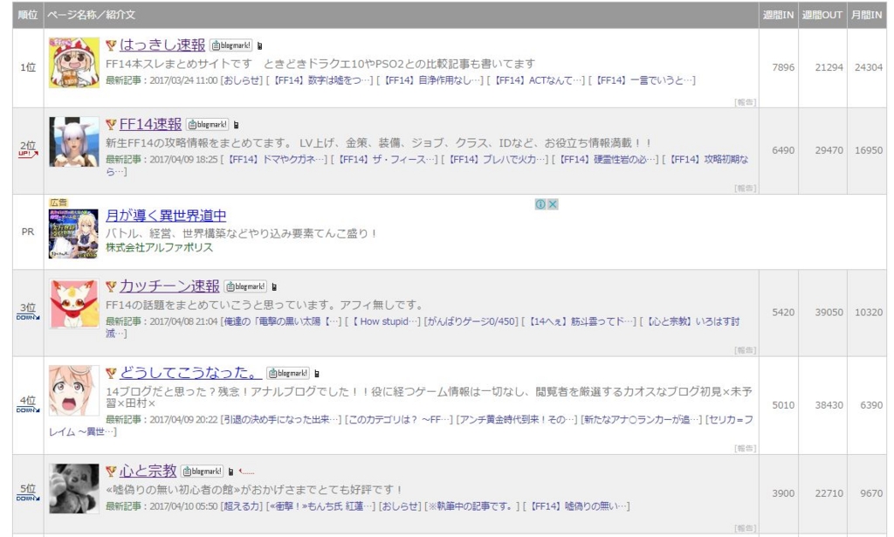The image size is (894, 537).
Task: Open article link 【FF14】ドマやクガネ…
Action: 276,159
